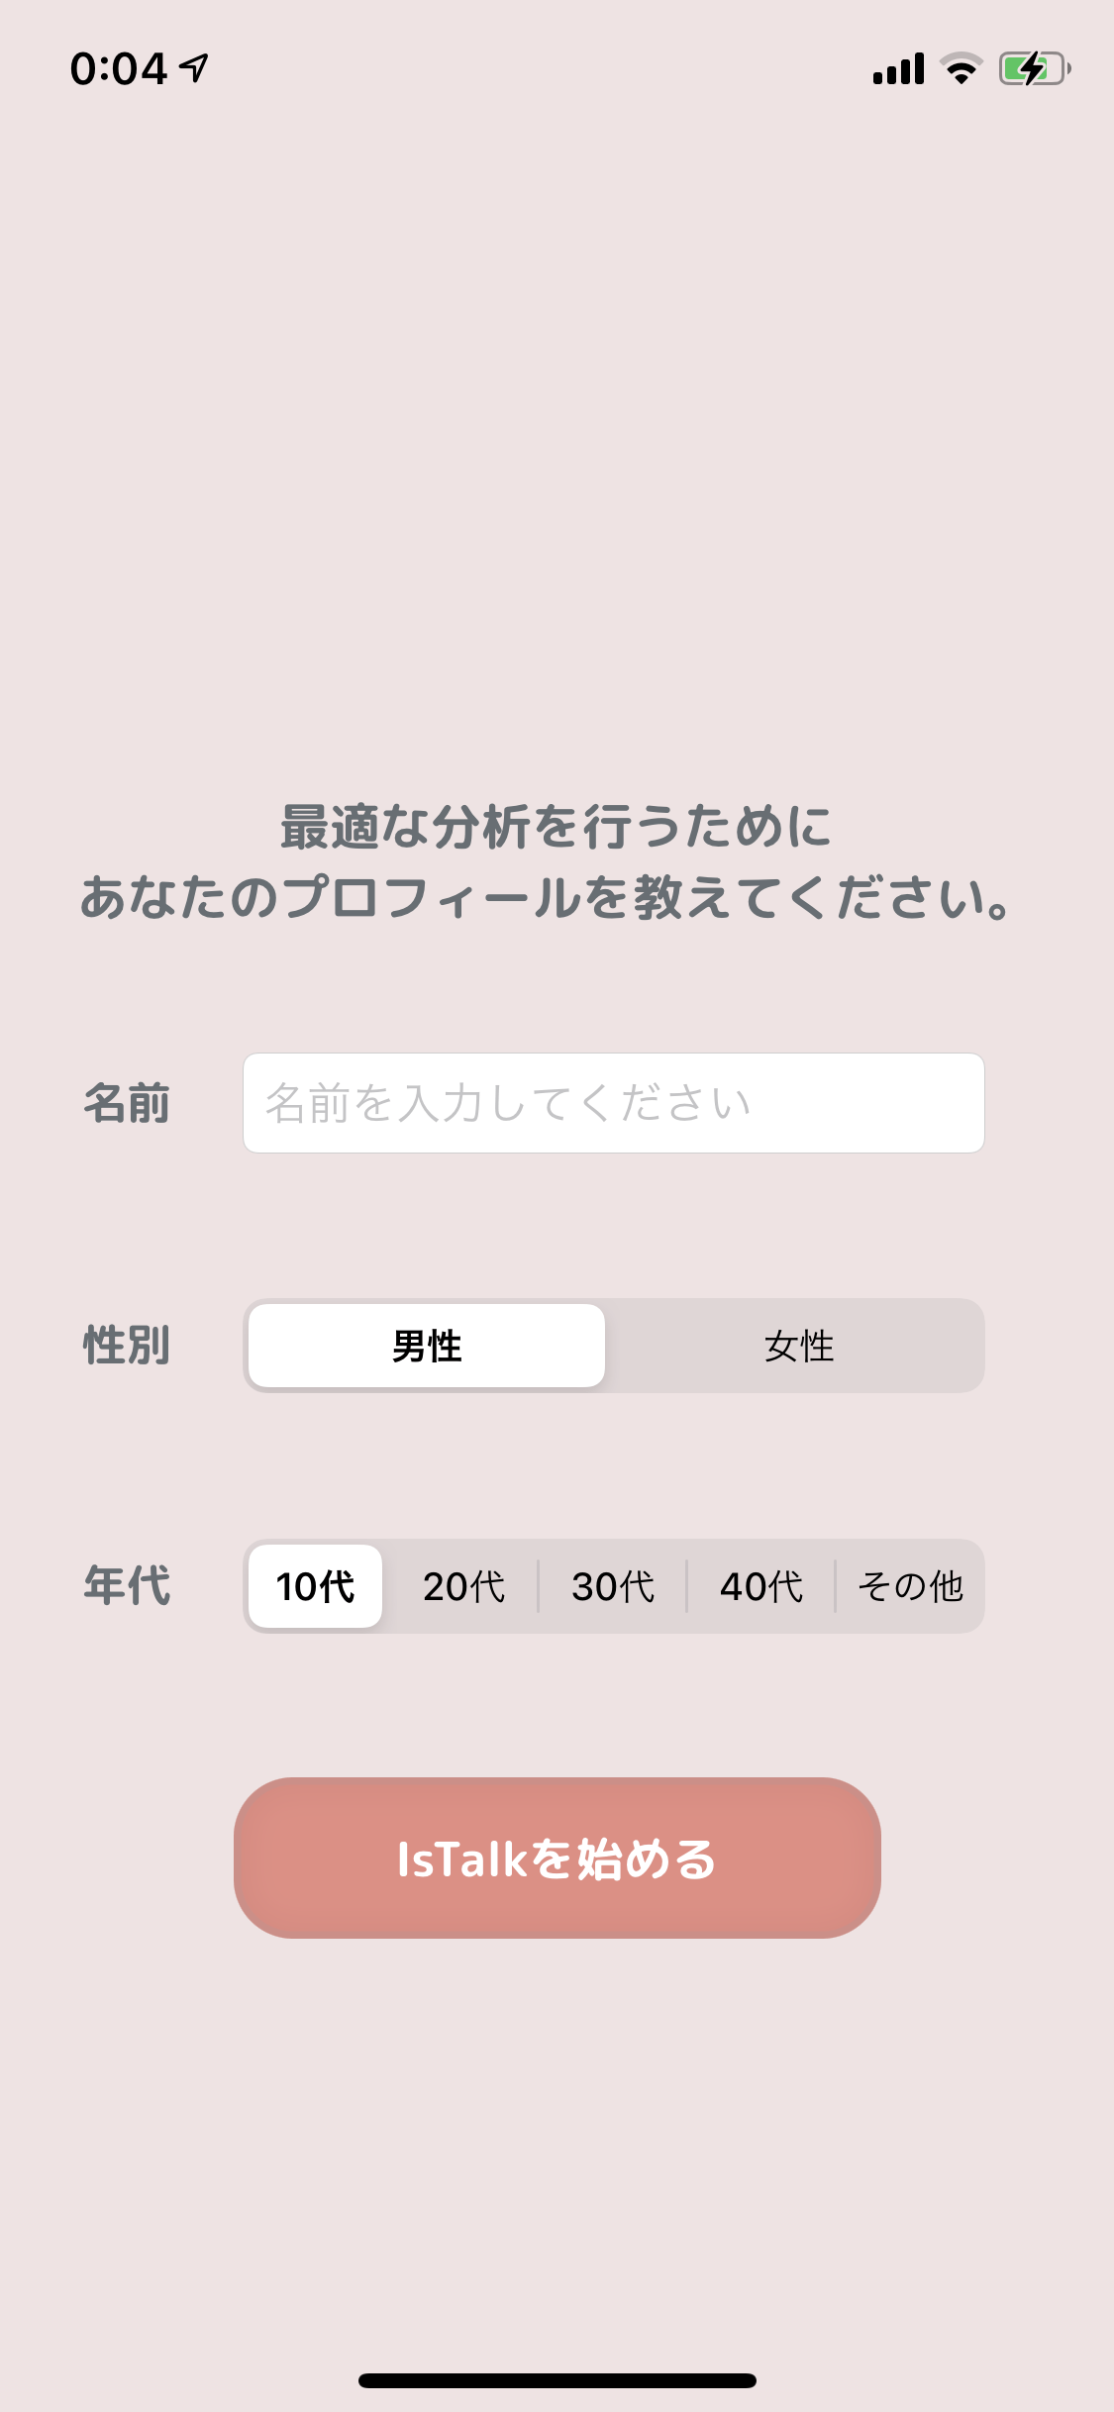Tap the あなたのプロフィールを教えてください text
Image resolution: width=1114 pixels, height=2412 pixels.
click(x=547, y=898)
